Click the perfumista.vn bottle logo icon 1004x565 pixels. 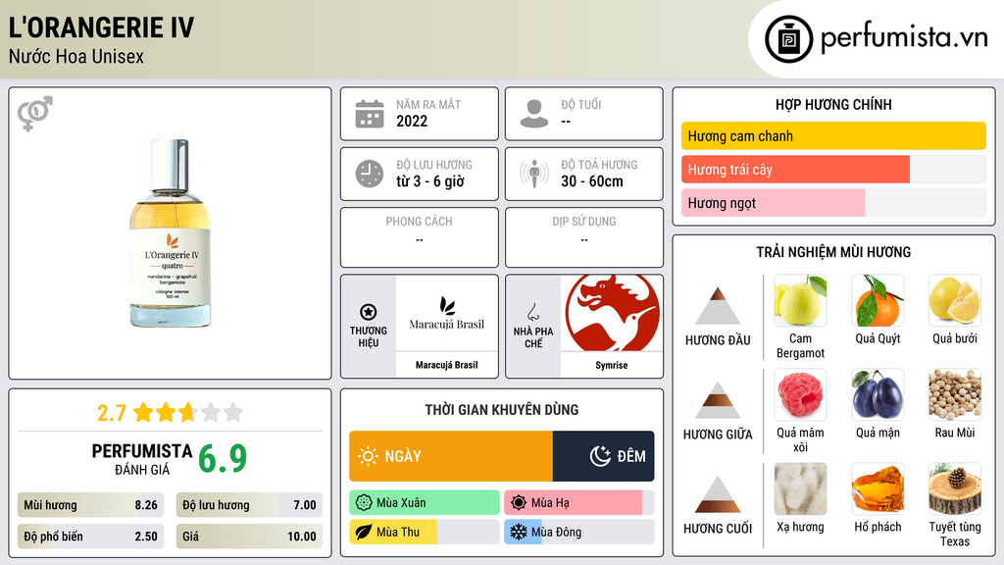[x=788, y=39]
